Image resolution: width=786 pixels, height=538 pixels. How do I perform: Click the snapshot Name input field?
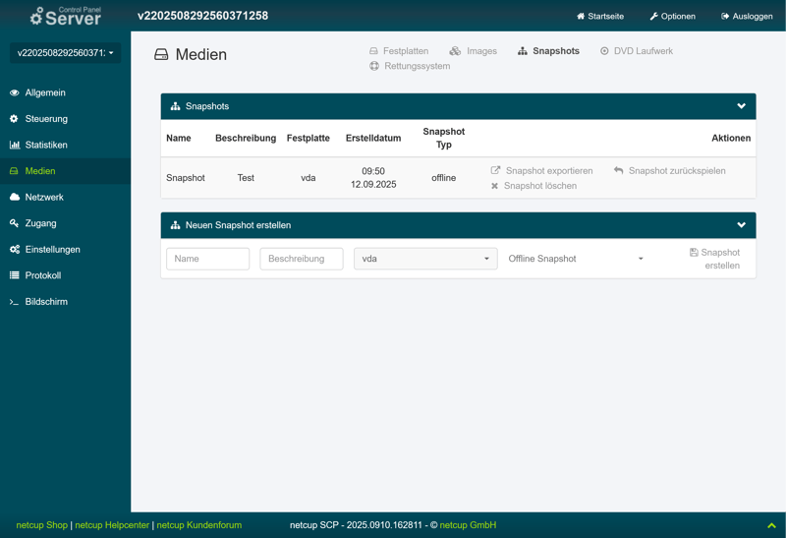[207, 259]
